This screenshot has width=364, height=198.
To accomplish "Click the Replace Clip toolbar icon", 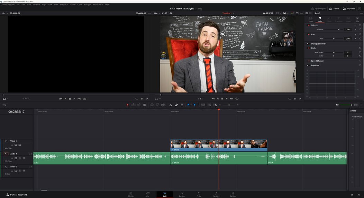I will pyautogui.click(x=163, y=105).
